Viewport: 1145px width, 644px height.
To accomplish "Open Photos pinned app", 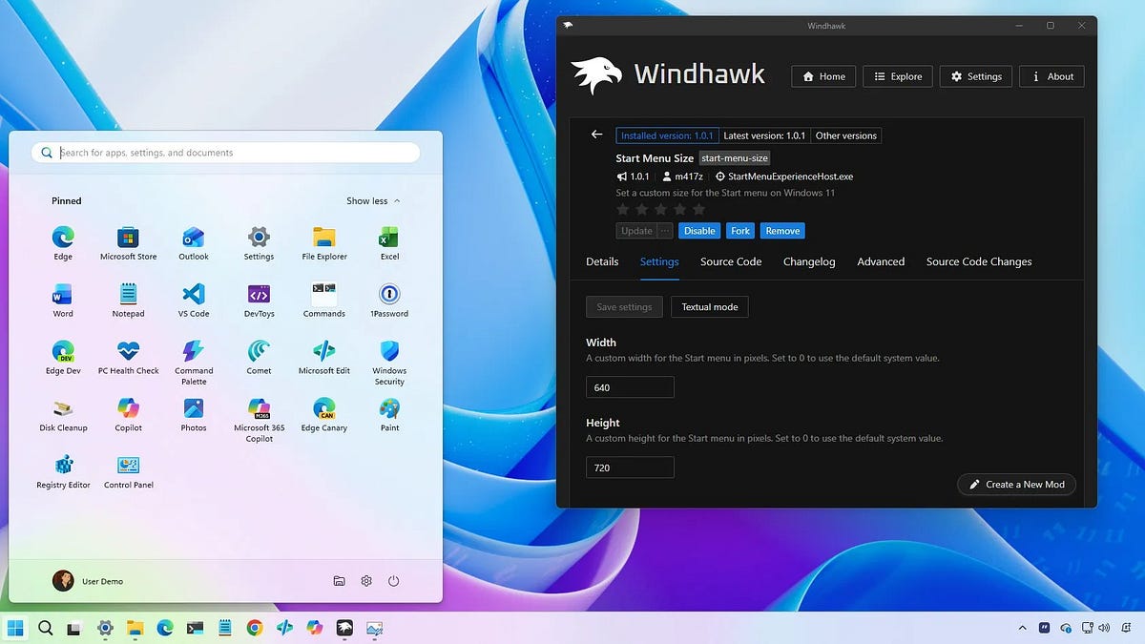I will pyautogui.click(x=194, y=415).
